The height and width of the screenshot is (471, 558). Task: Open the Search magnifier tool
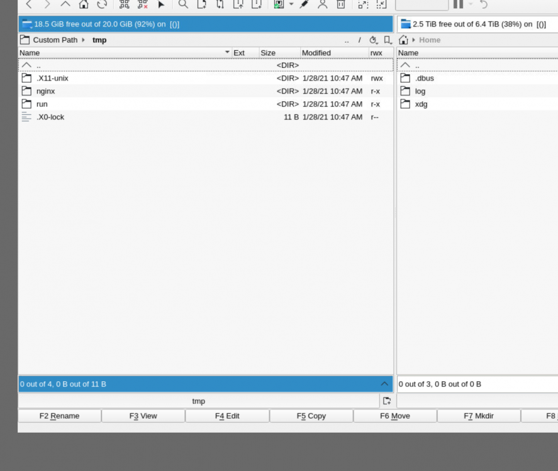(x=183, y=4)
